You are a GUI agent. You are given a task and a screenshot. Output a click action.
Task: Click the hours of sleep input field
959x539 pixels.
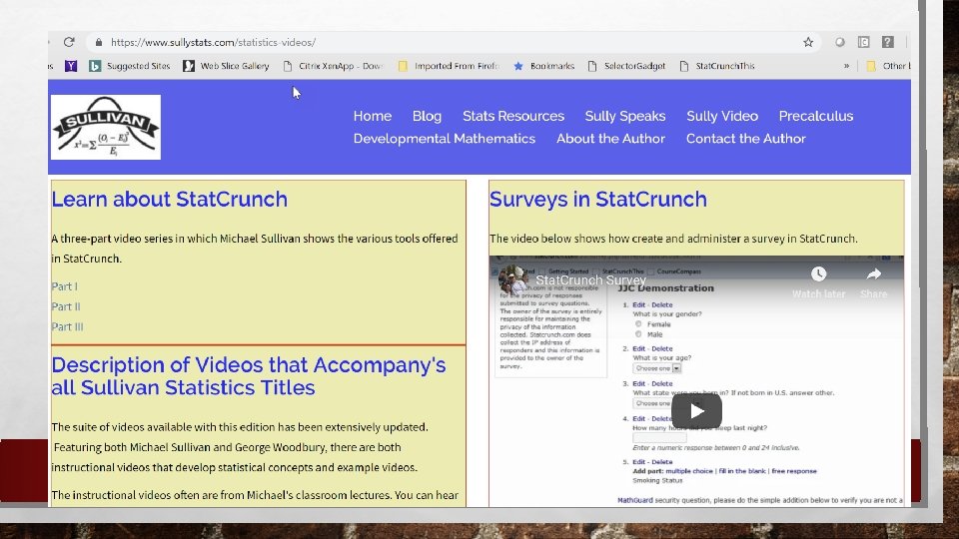coord(659,437)
